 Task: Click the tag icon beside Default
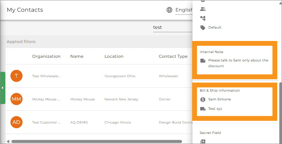[x=203, y=28]
